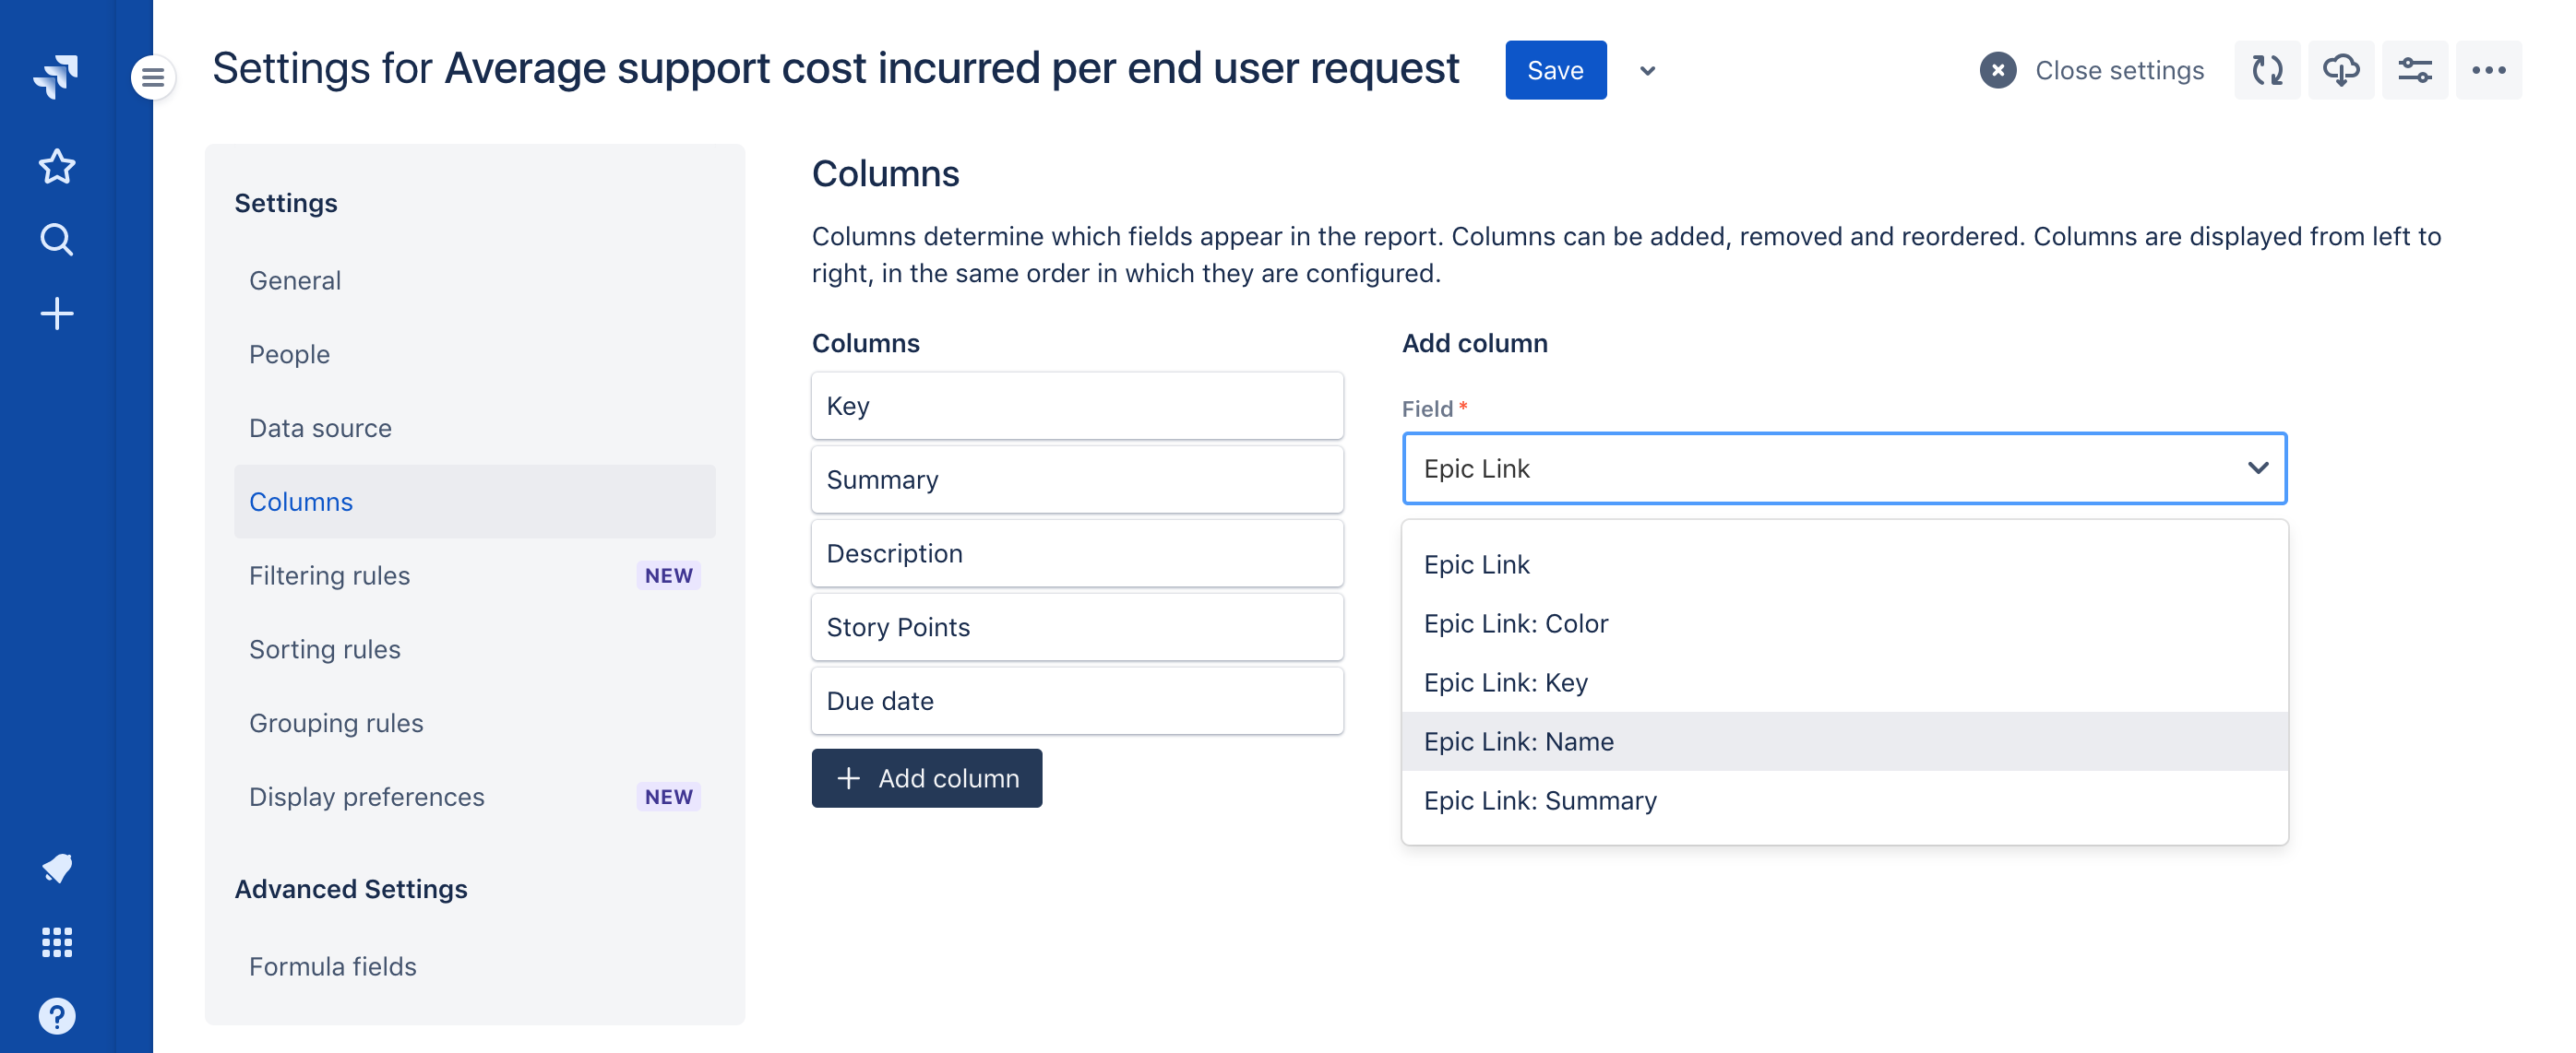Open the three-dot more actions menu
Screen dimensions: 2576x1053
coord(2489,70)
